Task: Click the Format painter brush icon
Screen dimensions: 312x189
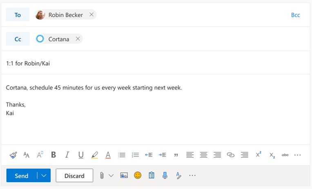Action: [13, 155]
